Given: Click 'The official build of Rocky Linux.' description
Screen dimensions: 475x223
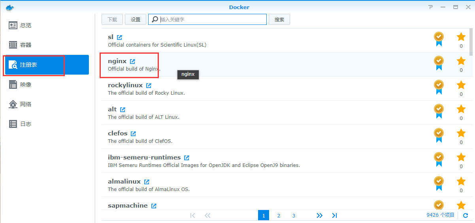Looking at the screenshot, I should 146,93.
